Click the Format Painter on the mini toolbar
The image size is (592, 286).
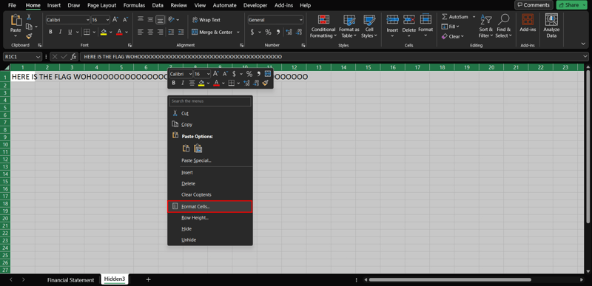pyautogui.click(x=266, y=83)
